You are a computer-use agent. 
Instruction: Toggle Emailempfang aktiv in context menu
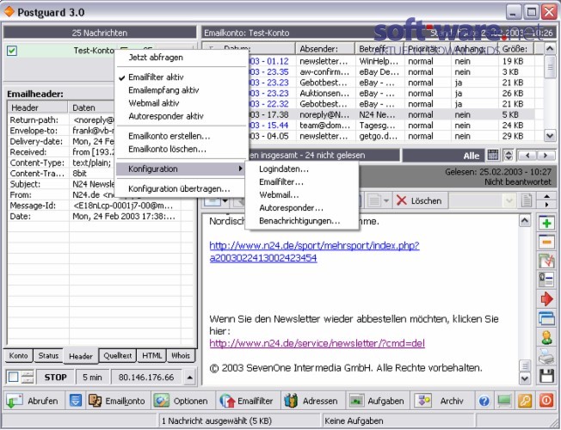pos(182,90)
